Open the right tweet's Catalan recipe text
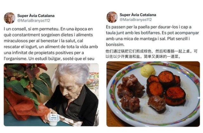Image resolution: width=203 pixels, height=133 pixels. (152, 36)
